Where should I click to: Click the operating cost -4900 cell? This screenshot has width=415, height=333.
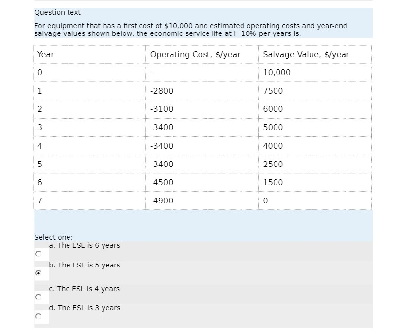pyautogui.click(x=160, y=200)
